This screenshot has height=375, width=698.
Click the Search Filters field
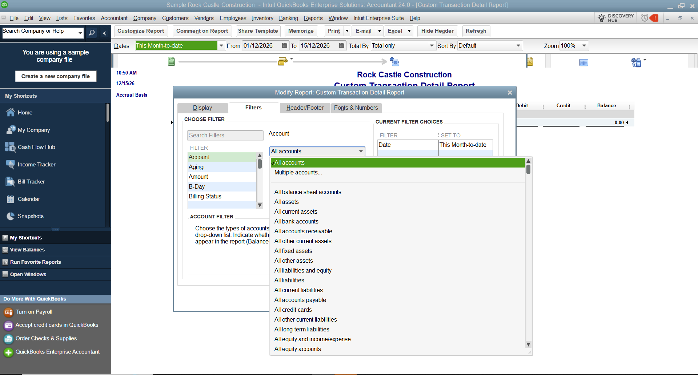click(x=225, y=136)
